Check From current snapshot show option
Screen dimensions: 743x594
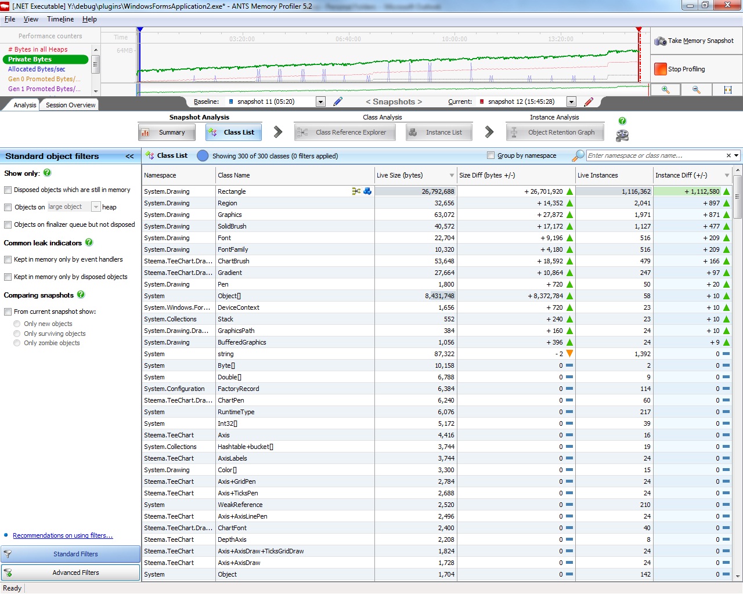8,312
